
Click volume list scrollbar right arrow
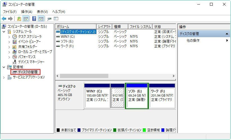(174, 76)
